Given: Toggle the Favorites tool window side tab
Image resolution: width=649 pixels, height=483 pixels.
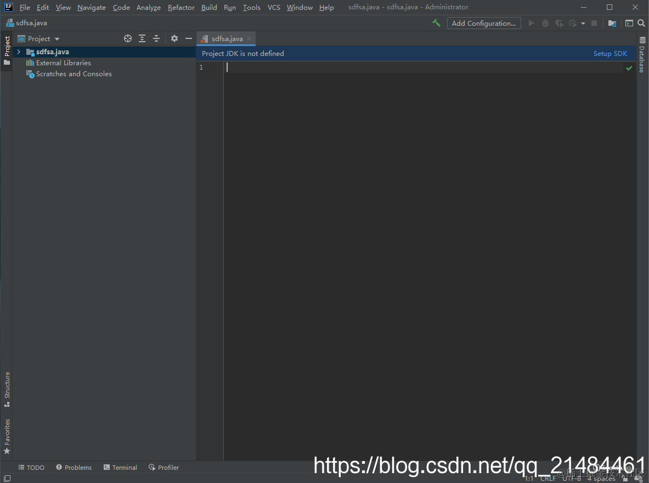Looking at the screenshot, I should tap(7, 436).
